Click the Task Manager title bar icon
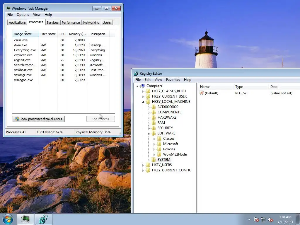 (x=8, y=8)
